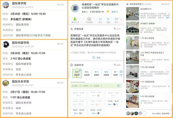Switch to the 周五 02/28 date tab

coord(87,73)
